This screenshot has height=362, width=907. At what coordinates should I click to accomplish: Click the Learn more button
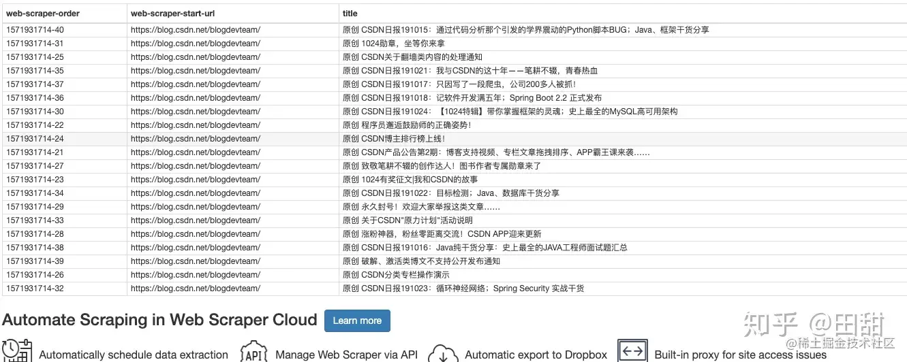coord(357,320)
